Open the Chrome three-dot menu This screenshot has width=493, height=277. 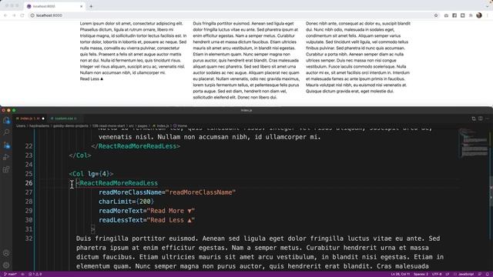coord(488,15)
